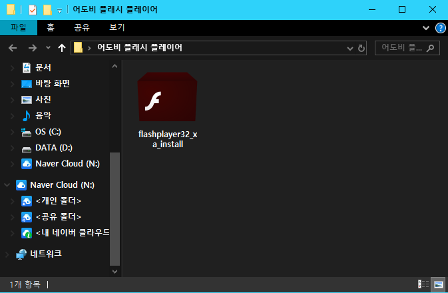448x293 pixels.
Task: Switch to large icons view in status bar
Action: point(438,284)
